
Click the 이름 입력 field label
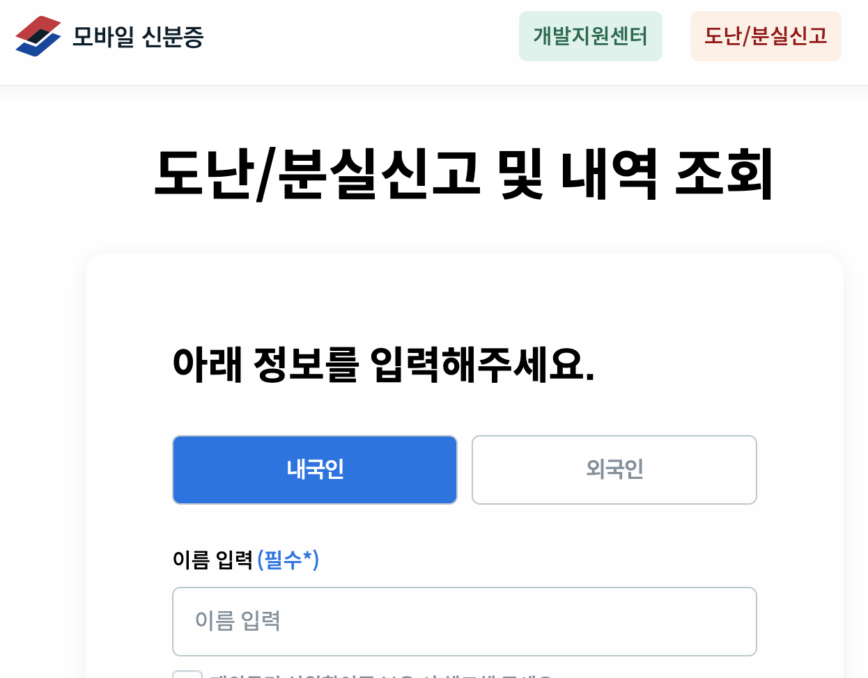211,560
